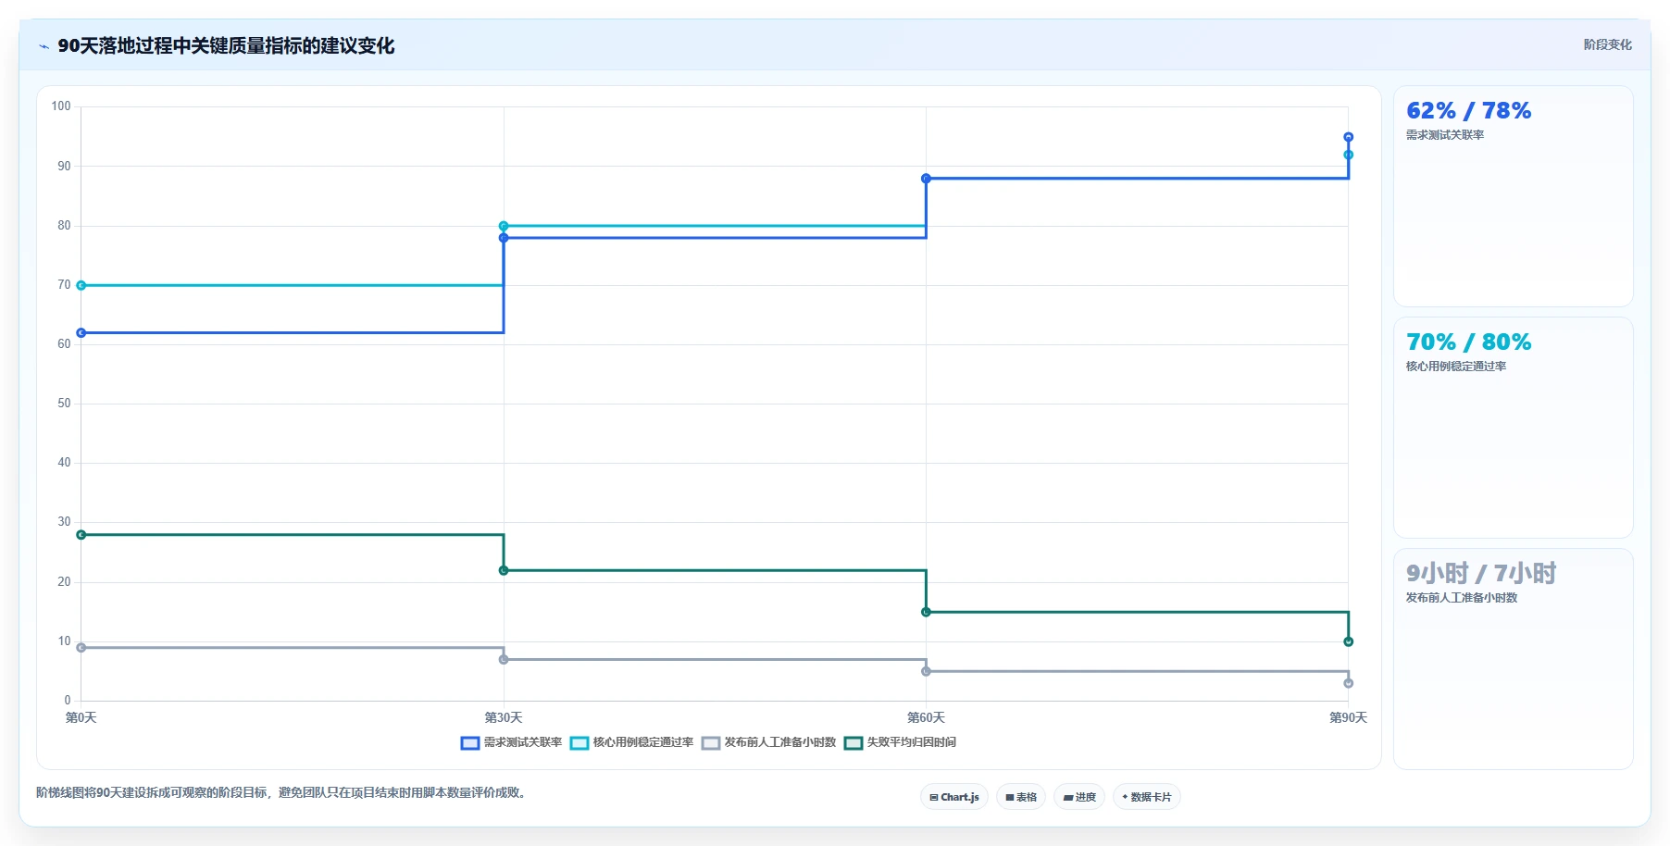Click the green data point at 第60天
This screenshot has height=846, width=1670.
926,612
